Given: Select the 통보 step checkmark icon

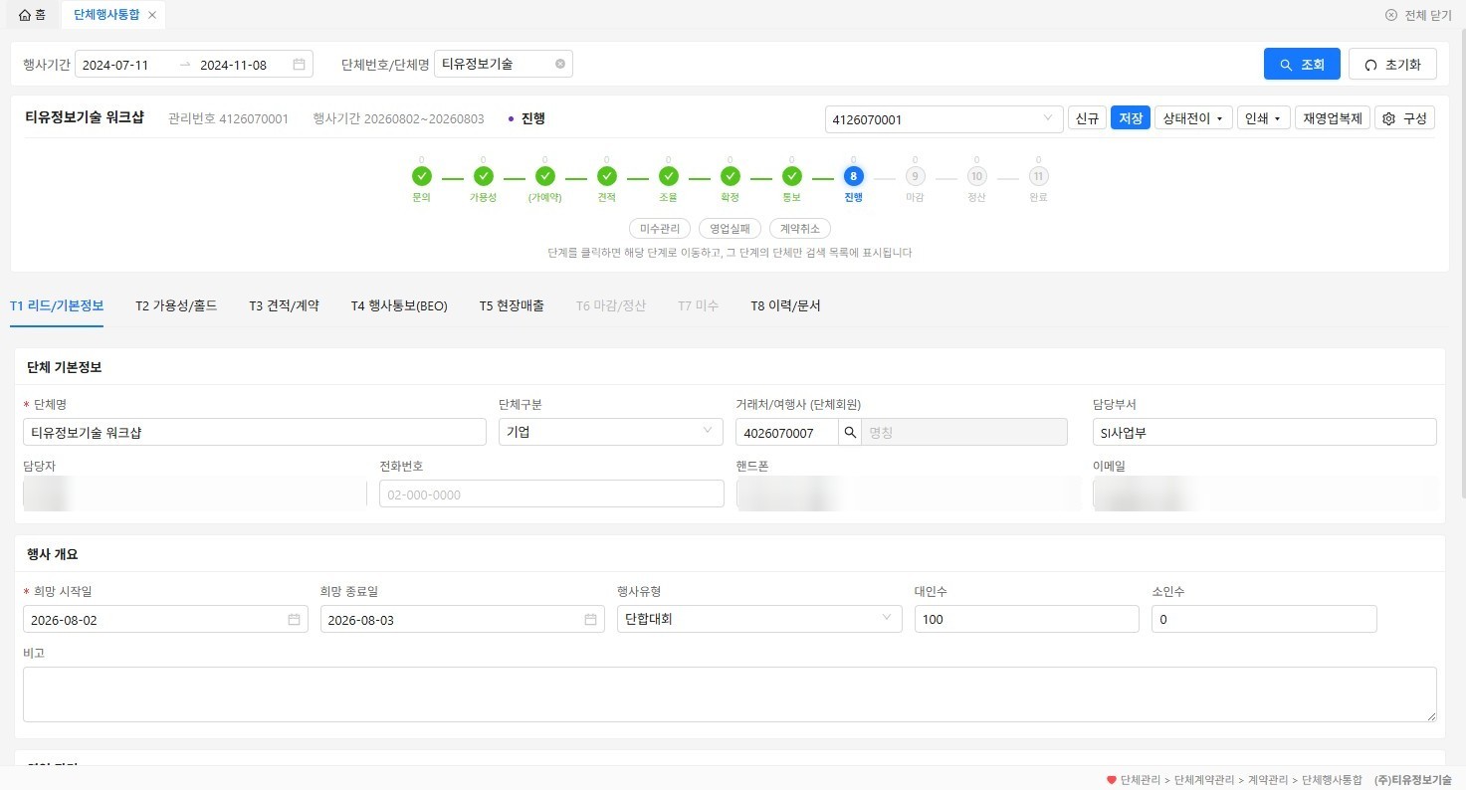Looking at the screenshot, I should [791, 176].
